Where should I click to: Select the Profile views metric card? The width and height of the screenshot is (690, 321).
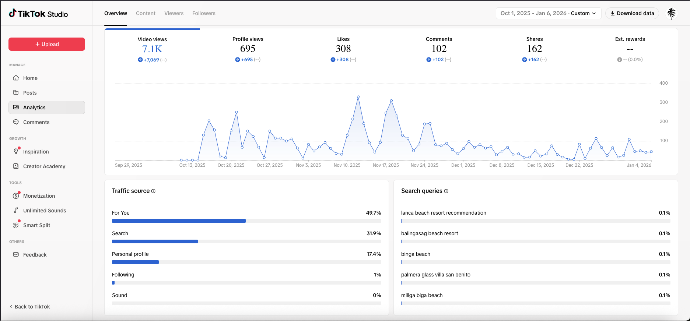[248, 49]
